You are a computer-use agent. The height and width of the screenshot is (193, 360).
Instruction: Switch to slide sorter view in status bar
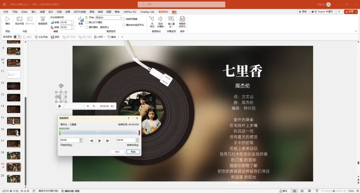click(302, 191)
